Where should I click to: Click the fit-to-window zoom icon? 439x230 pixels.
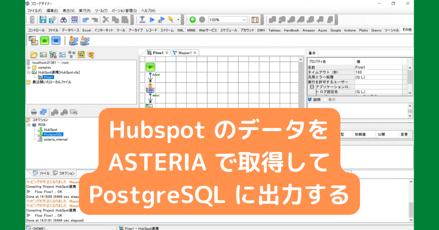pos(255,20)
